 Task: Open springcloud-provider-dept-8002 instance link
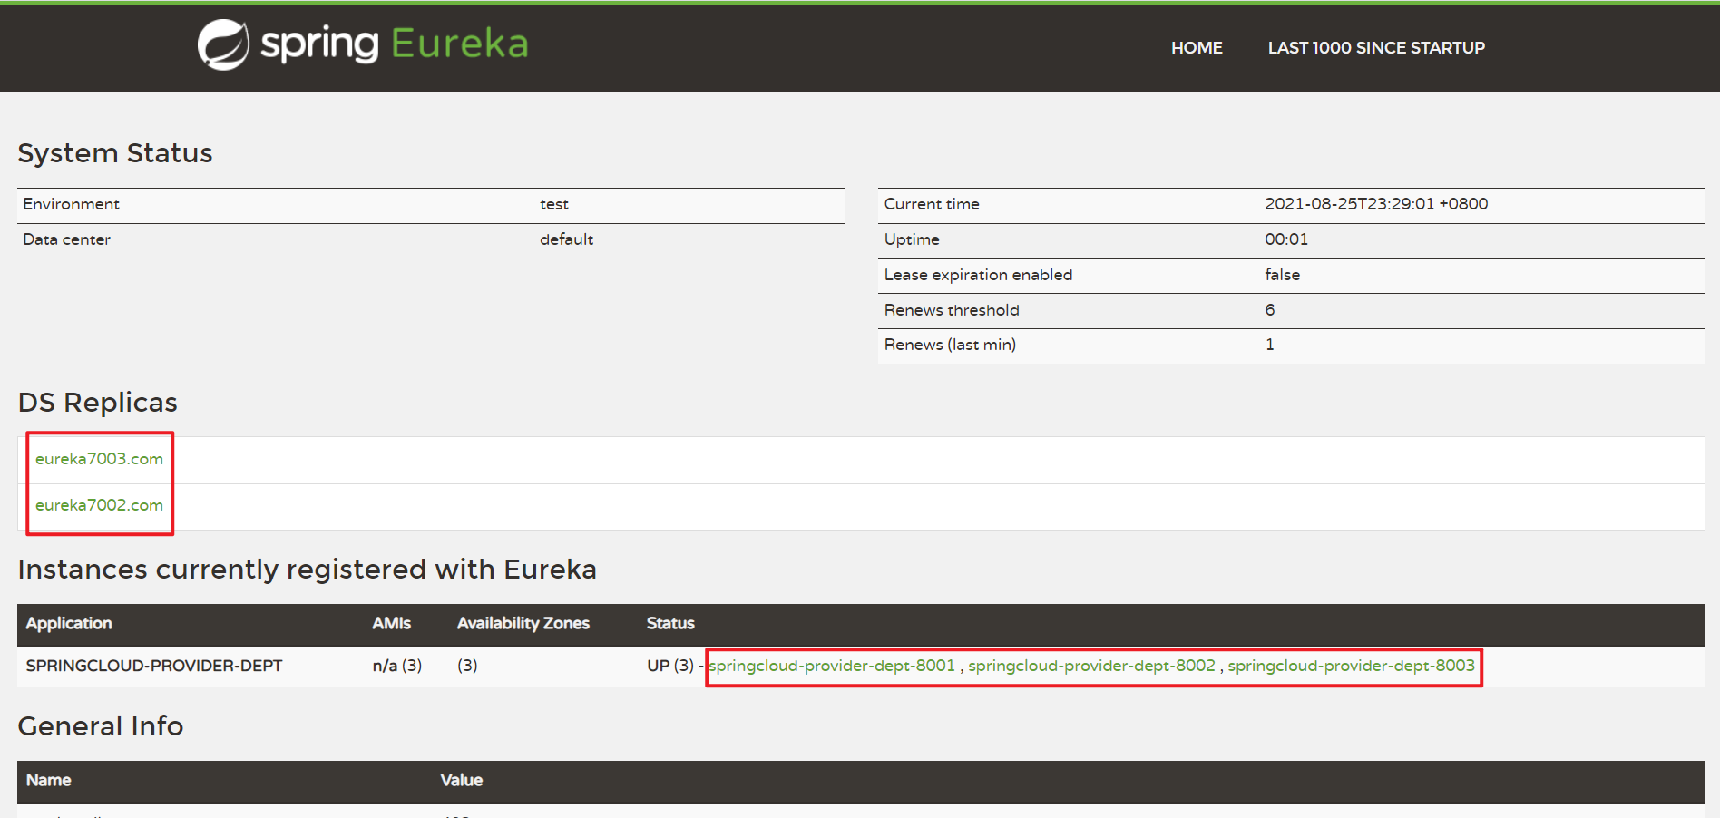[x=1091, y=666]
